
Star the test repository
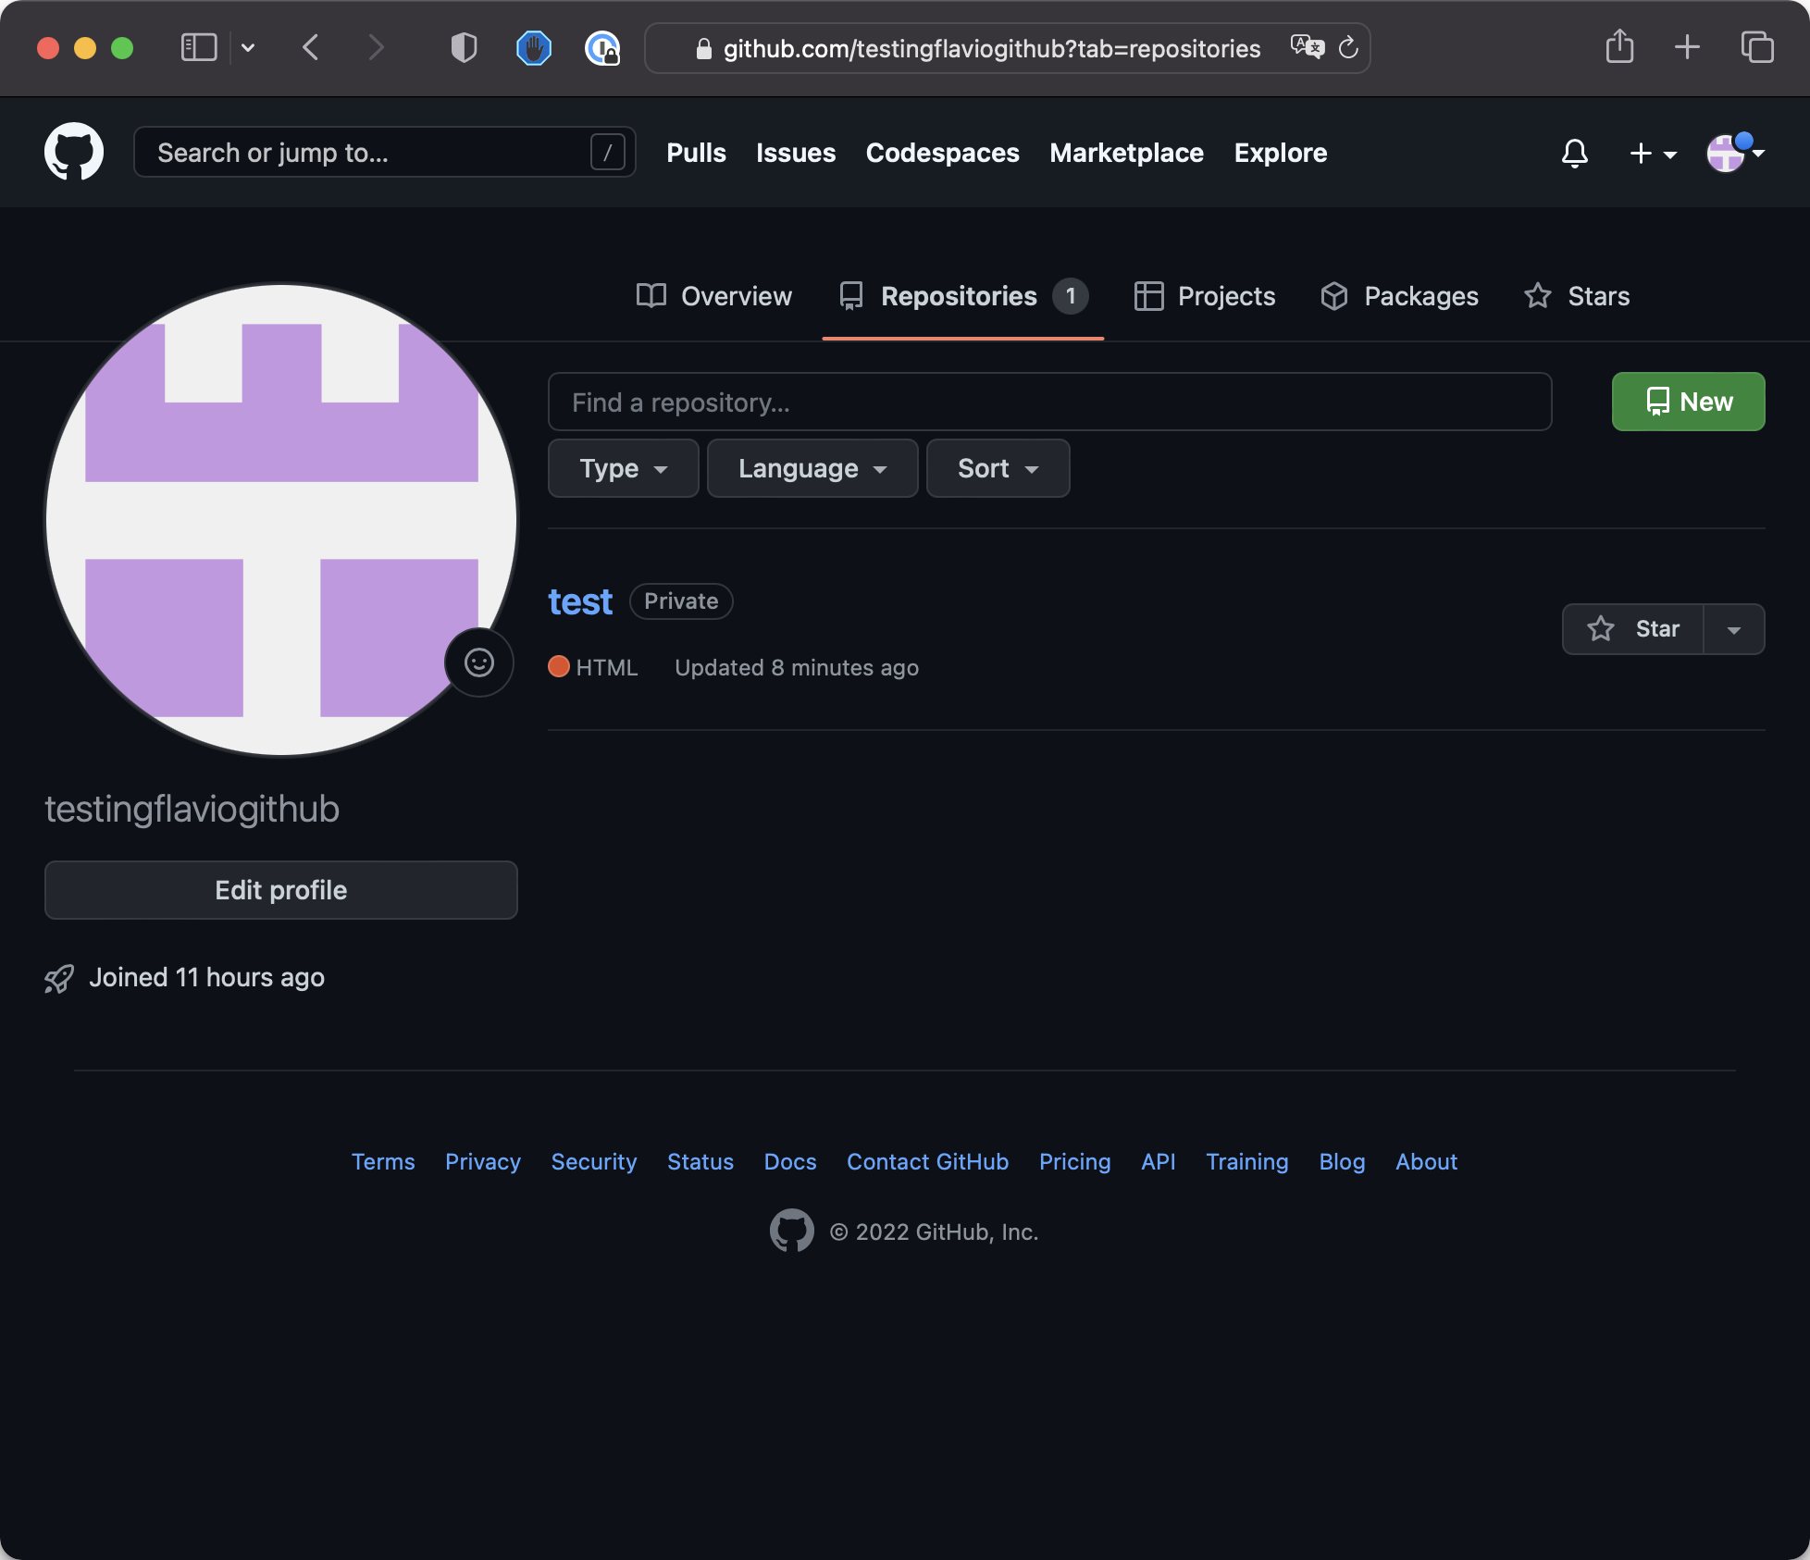pos(1633,629)
